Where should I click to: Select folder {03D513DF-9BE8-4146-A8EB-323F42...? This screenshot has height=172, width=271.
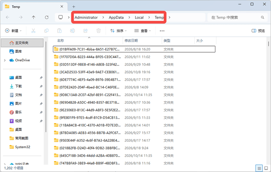pyautogui.click(x=134, y=65)
